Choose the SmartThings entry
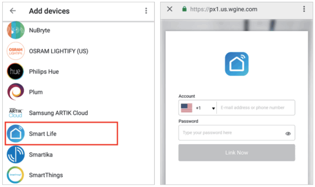Image resolution: width=315 pixels, height=187 pixels. tap(78, 175)
